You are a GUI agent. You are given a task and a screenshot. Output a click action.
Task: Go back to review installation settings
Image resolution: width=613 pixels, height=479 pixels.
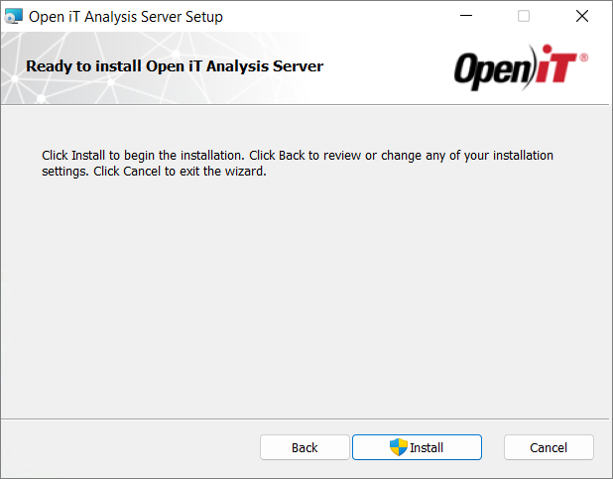point(305,447)
